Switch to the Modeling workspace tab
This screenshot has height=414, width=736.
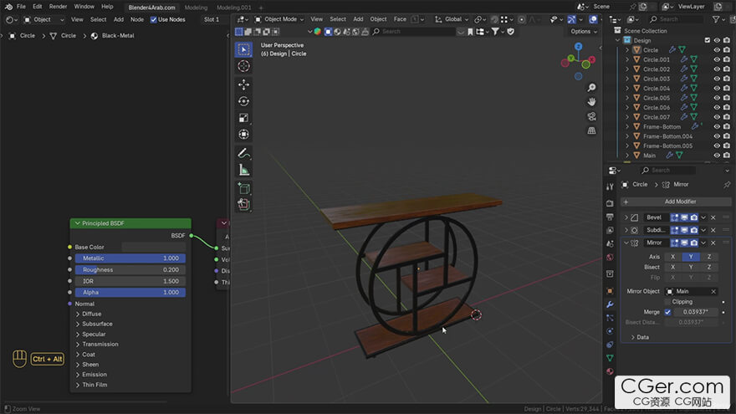[196, 8]
